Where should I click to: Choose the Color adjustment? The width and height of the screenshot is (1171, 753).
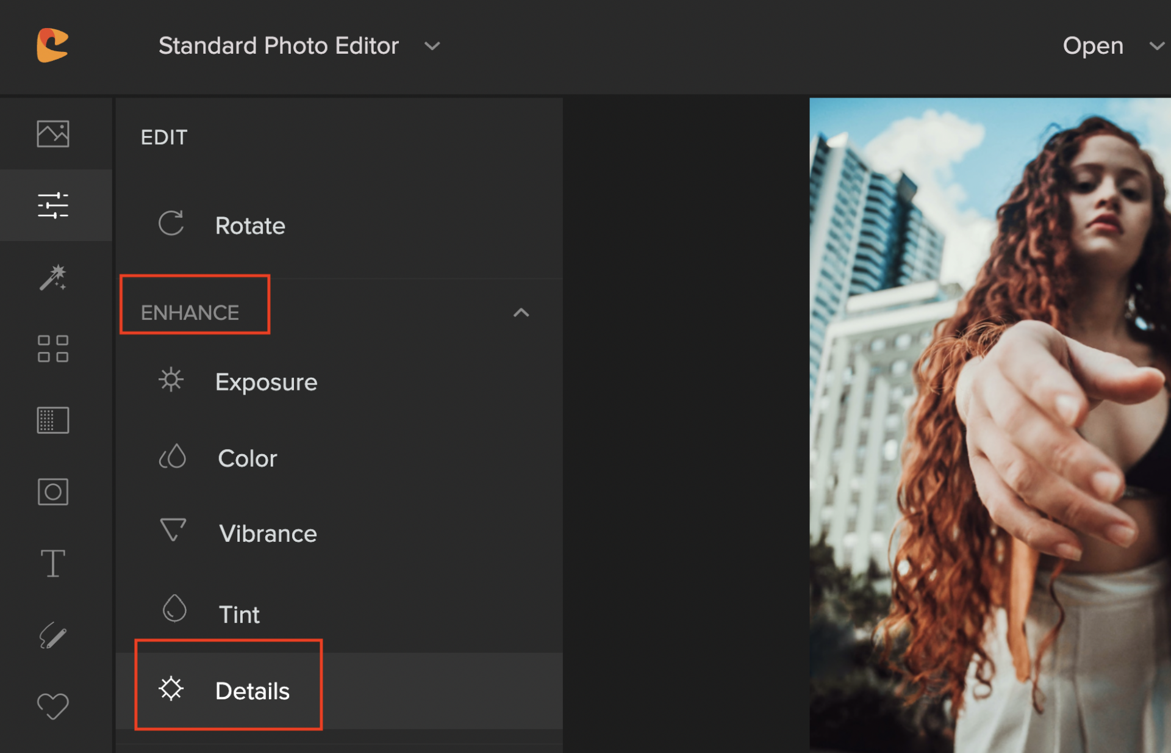point(247,458)
